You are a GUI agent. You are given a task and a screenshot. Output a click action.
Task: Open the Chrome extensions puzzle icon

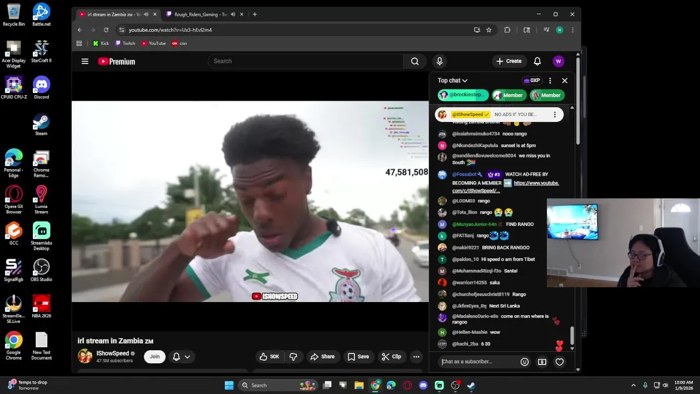click(x=507, y=30)
